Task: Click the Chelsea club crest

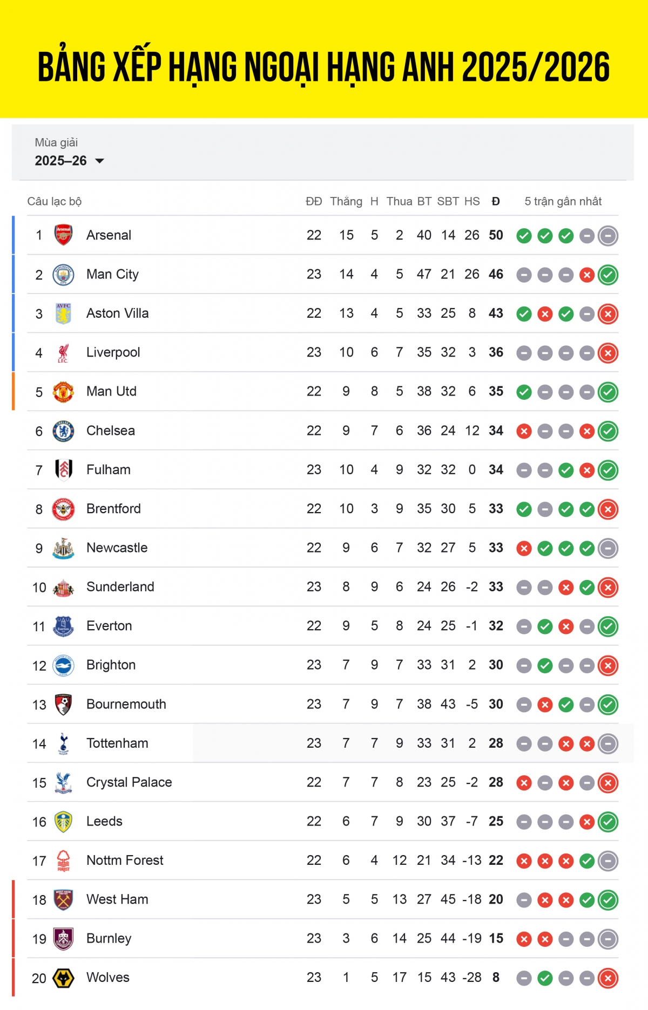Action: [x=63, y=431]
